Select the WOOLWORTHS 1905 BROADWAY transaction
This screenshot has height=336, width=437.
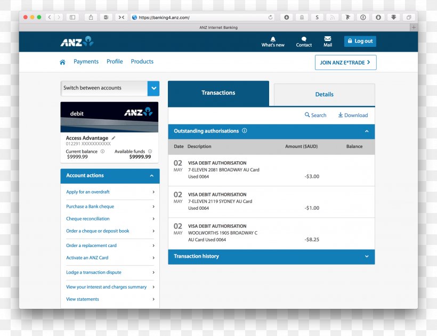[271, 233]
